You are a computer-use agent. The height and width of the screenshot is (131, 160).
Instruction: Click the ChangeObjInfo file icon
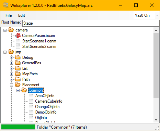coord(31,107)
